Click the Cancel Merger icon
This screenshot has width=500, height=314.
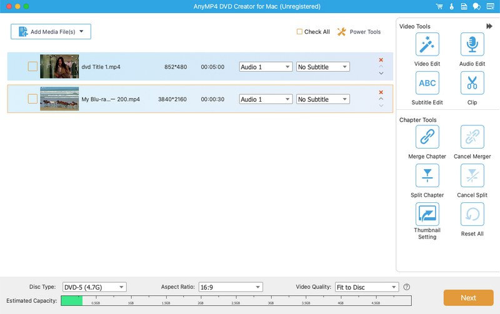coord(472,137)
